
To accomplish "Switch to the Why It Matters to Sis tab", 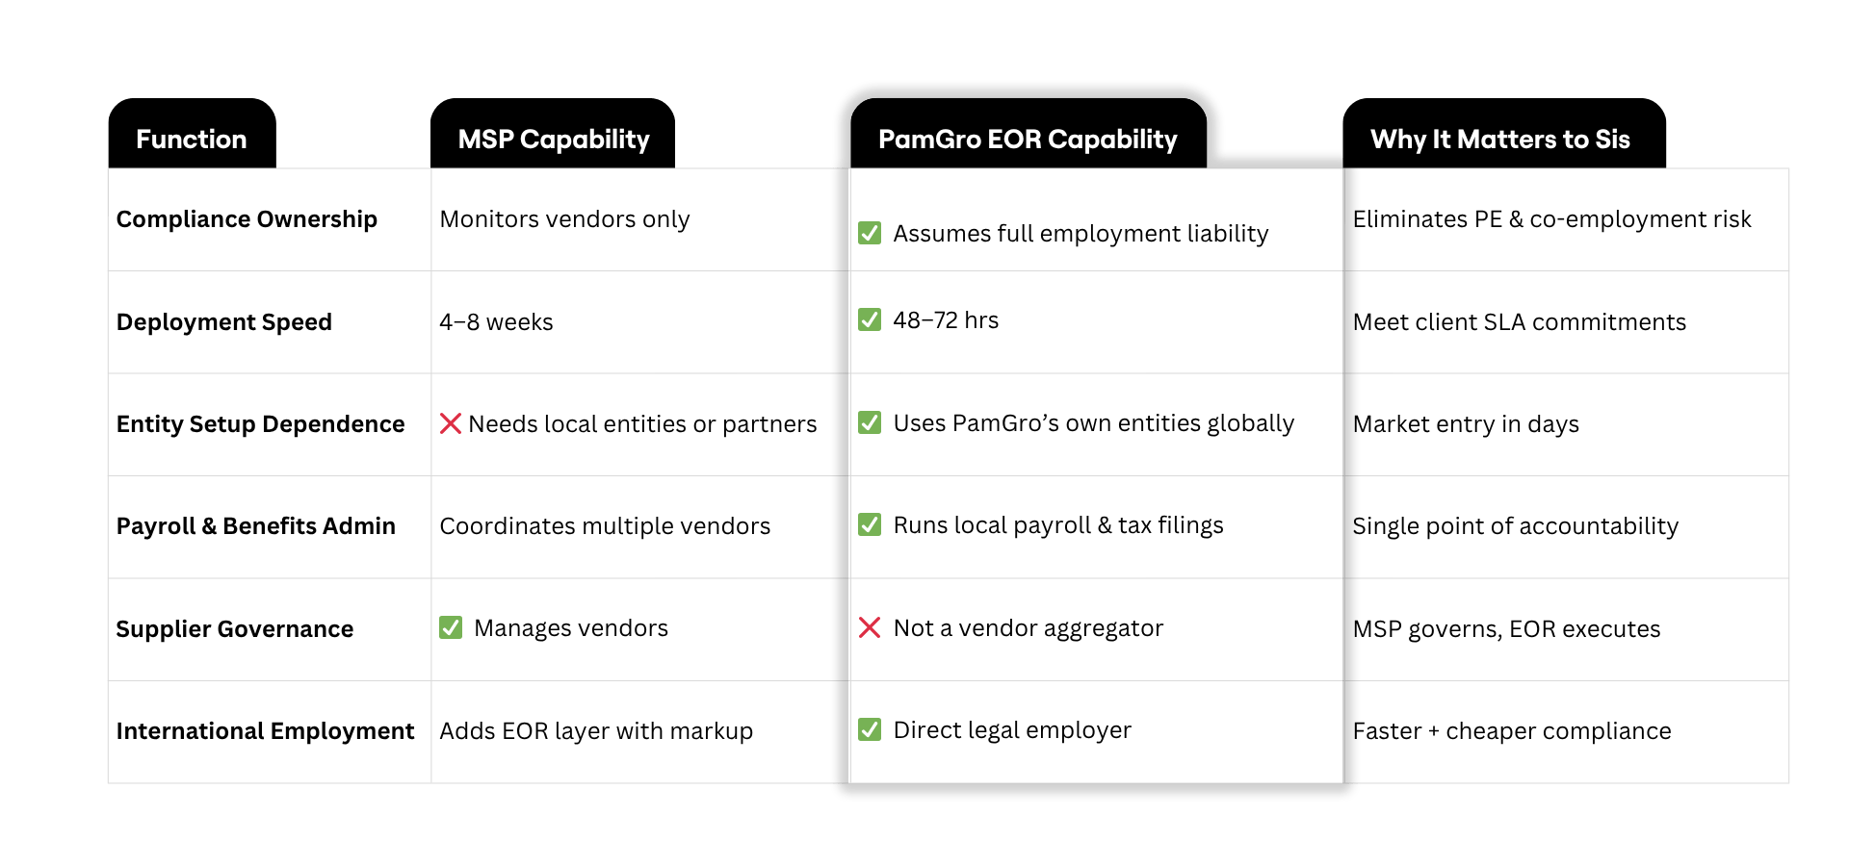I will click(1500, 139).
